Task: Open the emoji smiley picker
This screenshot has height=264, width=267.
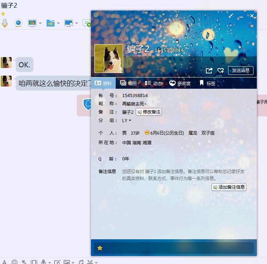Action: (x=15, y=261)
